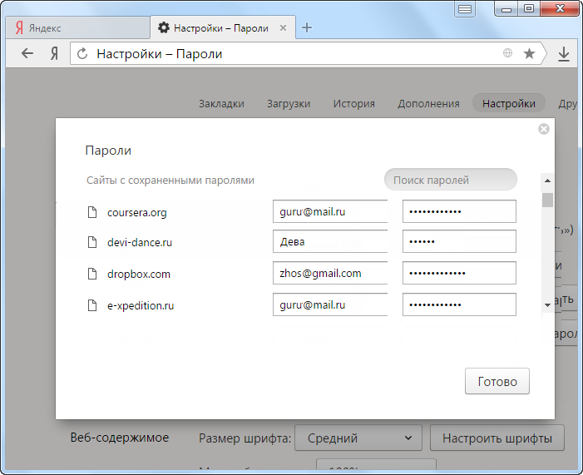Click the password list scrollbar thumb

547,200
